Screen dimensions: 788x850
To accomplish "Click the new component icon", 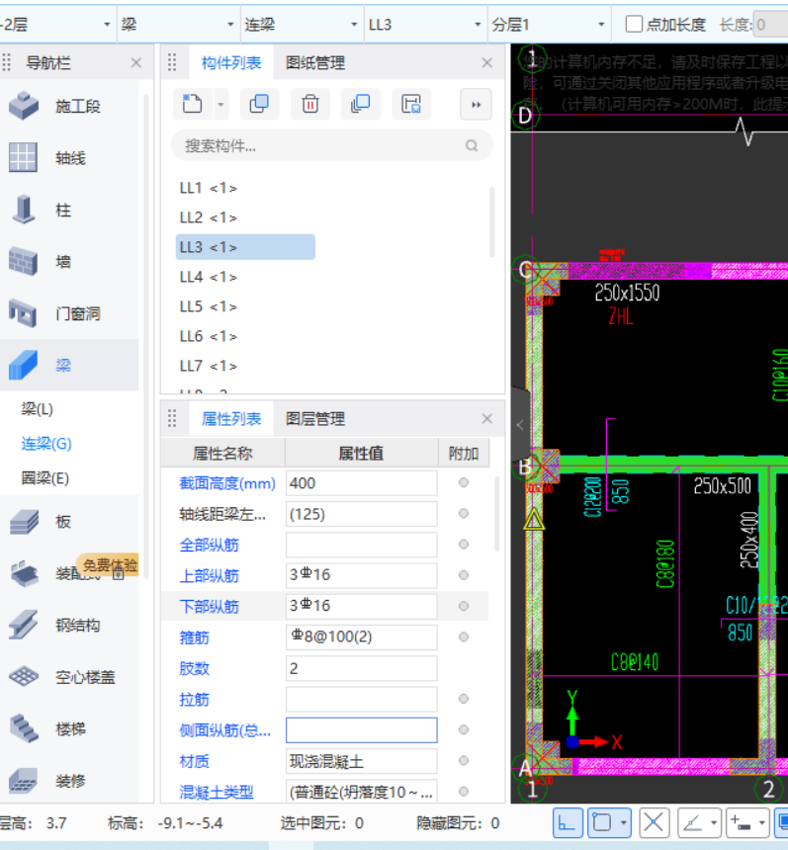I will [x=193, y=104].
